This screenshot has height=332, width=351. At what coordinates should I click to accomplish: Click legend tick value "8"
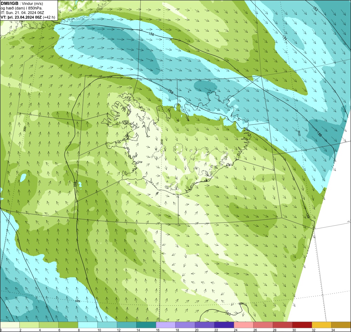pos(78,330)
